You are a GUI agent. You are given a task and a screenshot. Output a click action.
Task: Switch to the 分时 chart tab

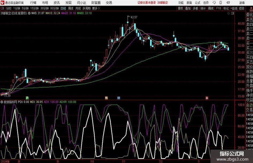point(9,8)
